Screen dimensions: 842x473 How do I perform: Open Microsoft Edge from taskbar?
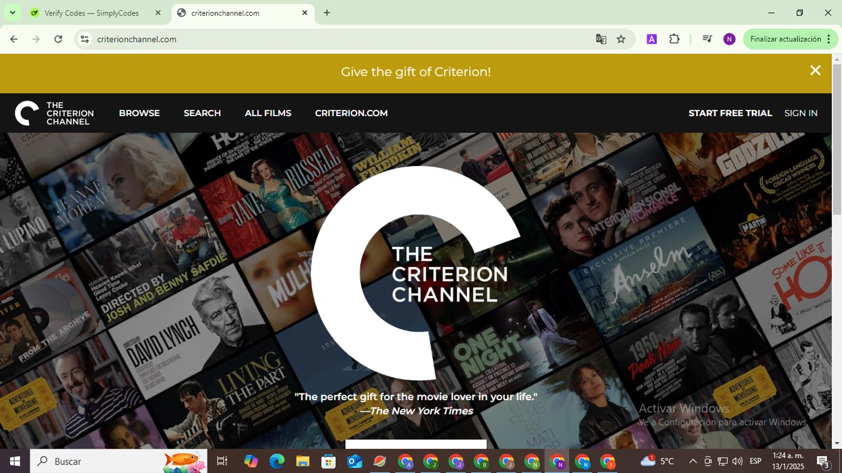(277, 461)
